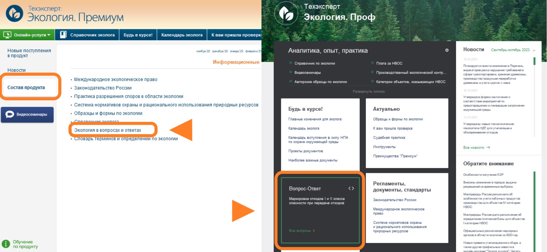Click the Экология. Проф leaf logo icon
547x252 pixels.
[x=286, y=14]
